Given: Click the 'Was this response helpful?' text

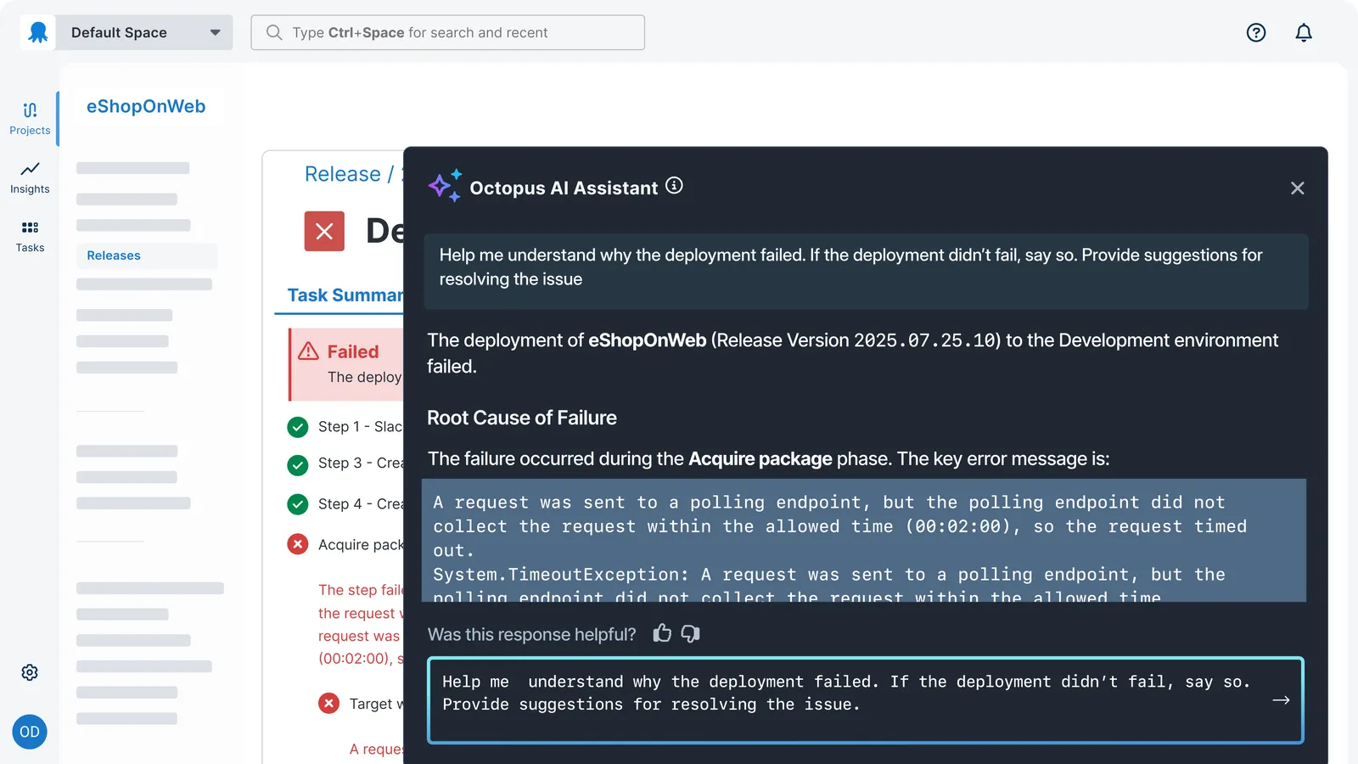Looking at the screenshot, I should coord(532,634).
